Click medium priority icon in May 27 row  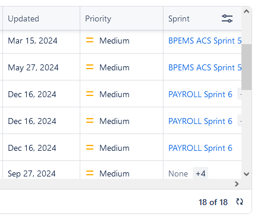[x=90, y=67]
